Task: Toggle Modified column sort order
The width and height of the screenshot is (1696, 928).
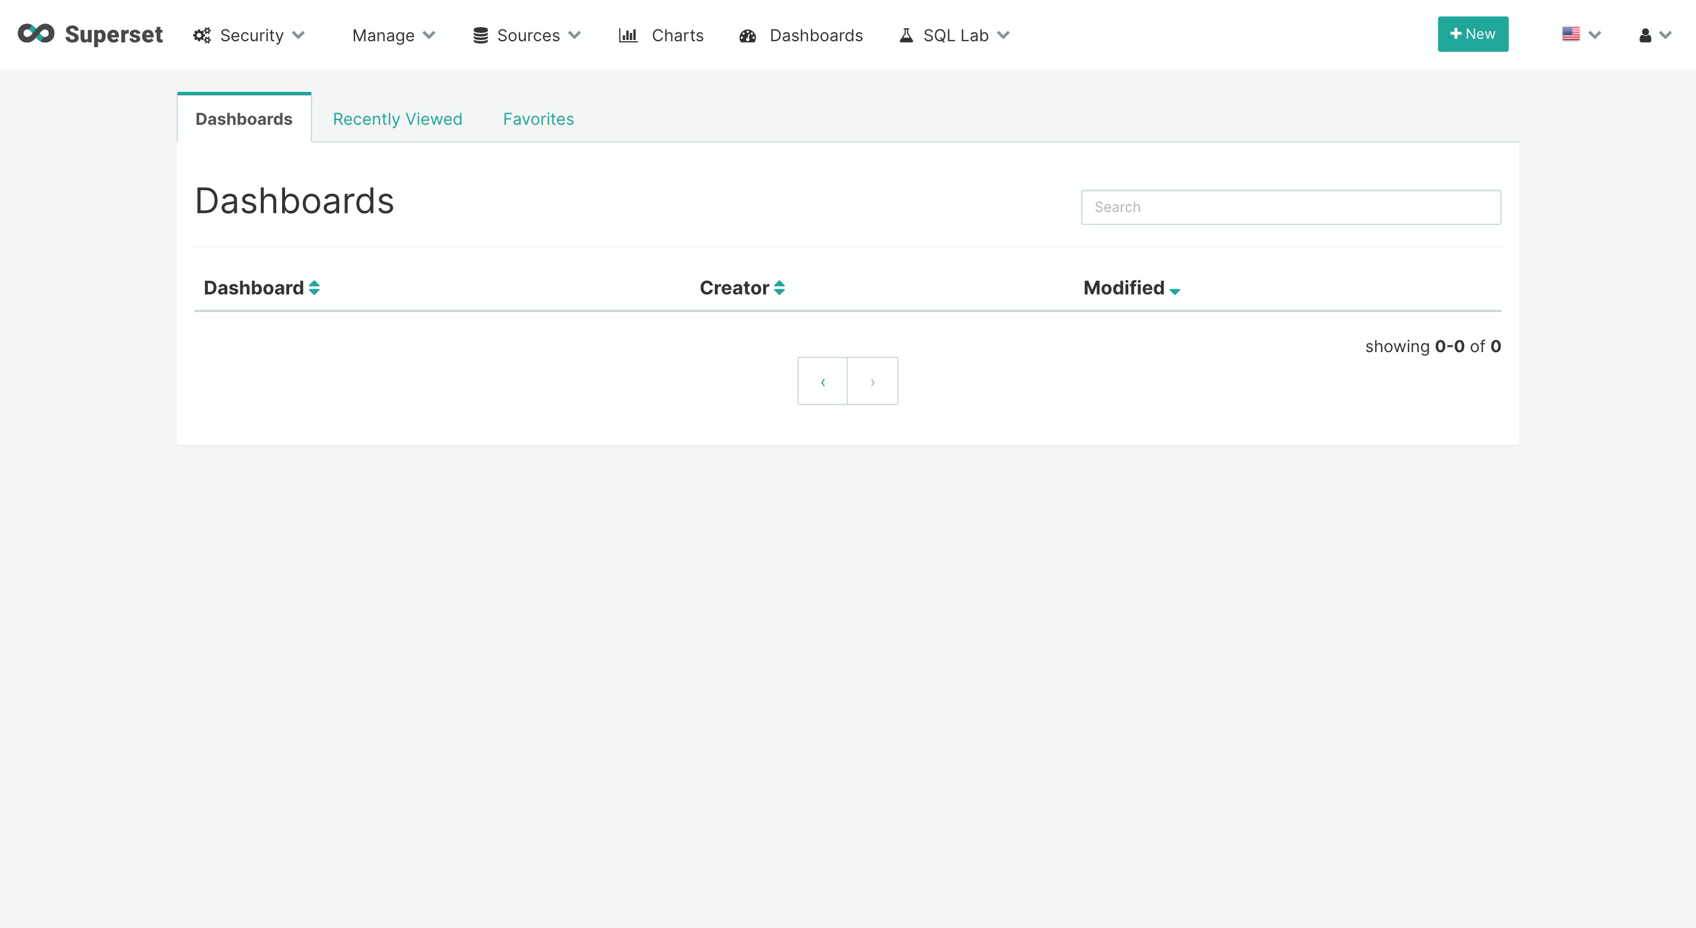Action: [1175, 290]
